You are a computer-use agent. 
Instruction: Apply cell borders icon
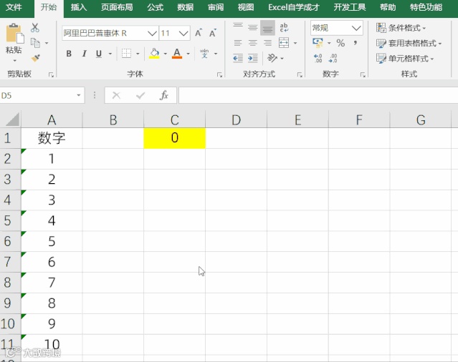tap(126, 54)
